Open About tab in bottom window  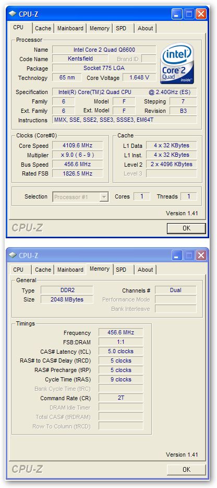click(145, 270)
